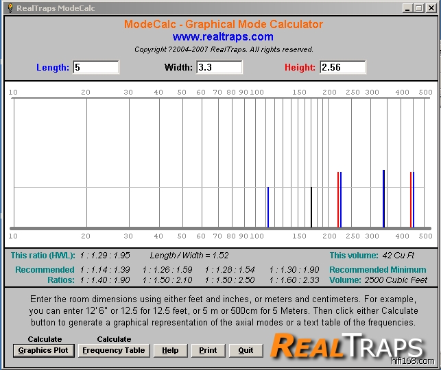This screenshot has height=370, width=441.
Task: Click into the Width input box
Action: point(219,67)
